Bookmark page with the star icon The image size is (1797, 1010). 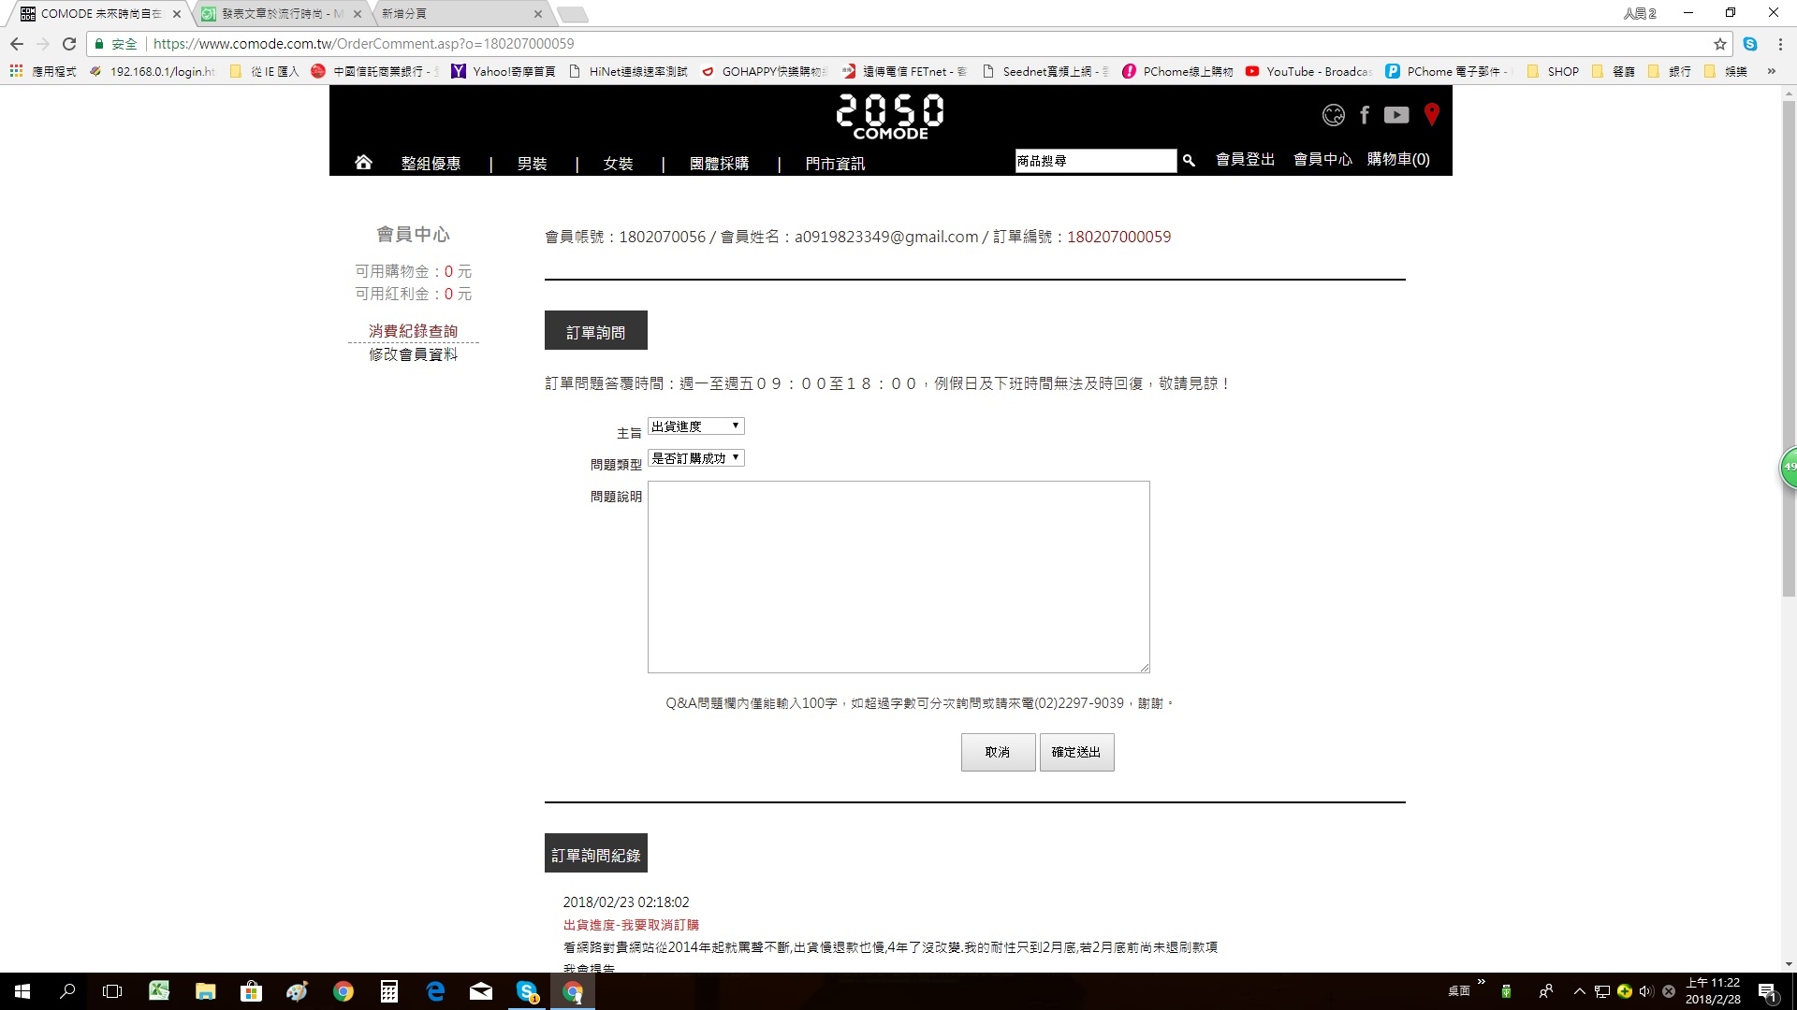[1720, 44]
